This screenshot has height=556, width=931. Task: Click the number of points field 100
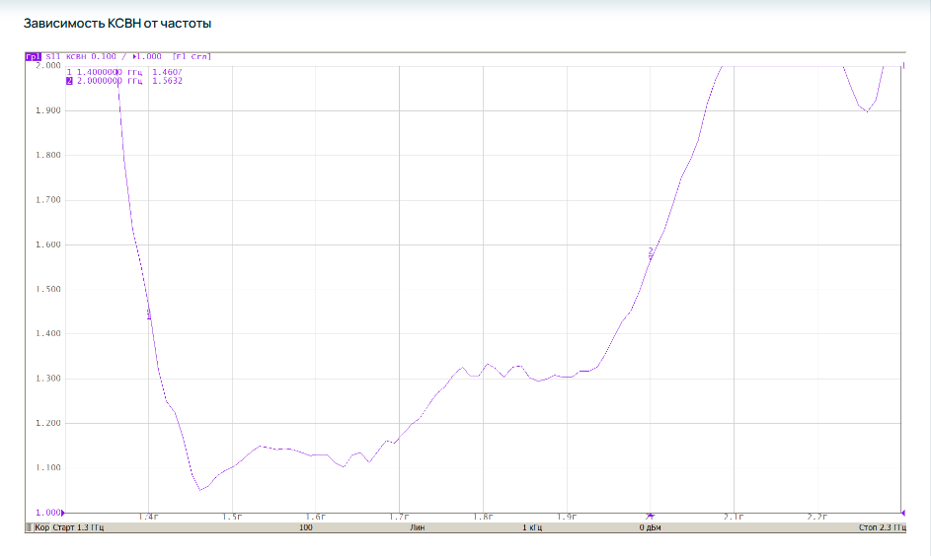pyautogui.click(x=306, y=528)
